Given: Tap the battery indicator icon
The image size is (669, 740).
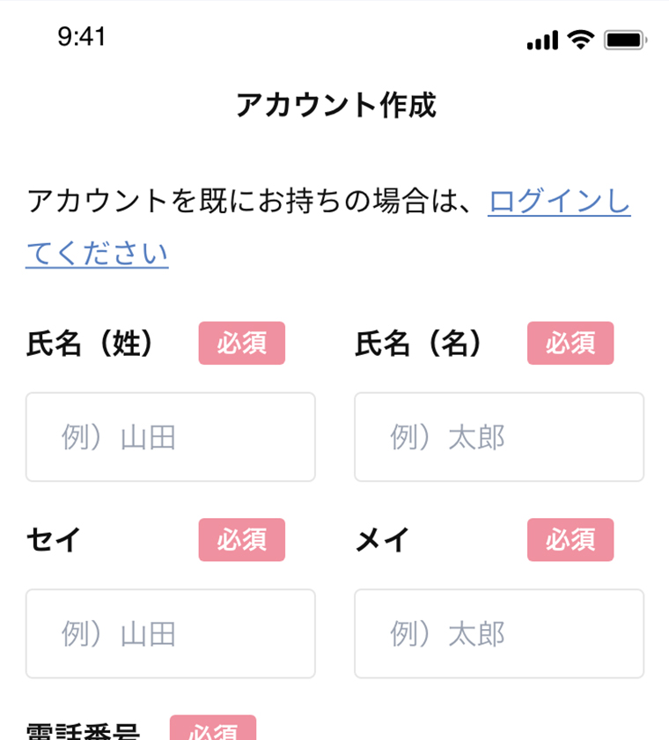Looking at the screenshot, I should 626,41.
